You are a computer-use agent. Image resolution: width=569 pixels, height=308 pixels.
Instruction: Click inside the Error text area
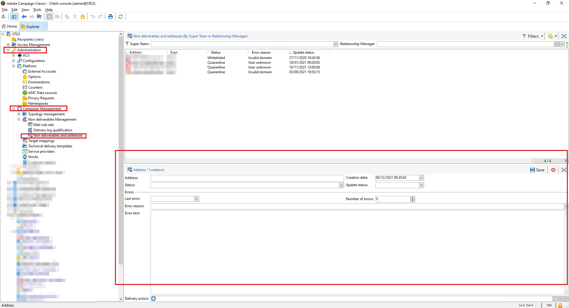(x=357, y=252)
